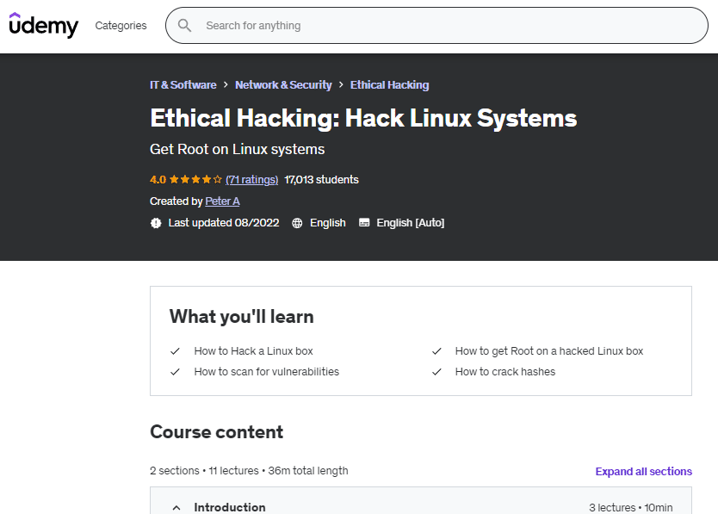Click the last updated badge icon
The width and height of the screenshot is (718, 514).
point(156,223)
